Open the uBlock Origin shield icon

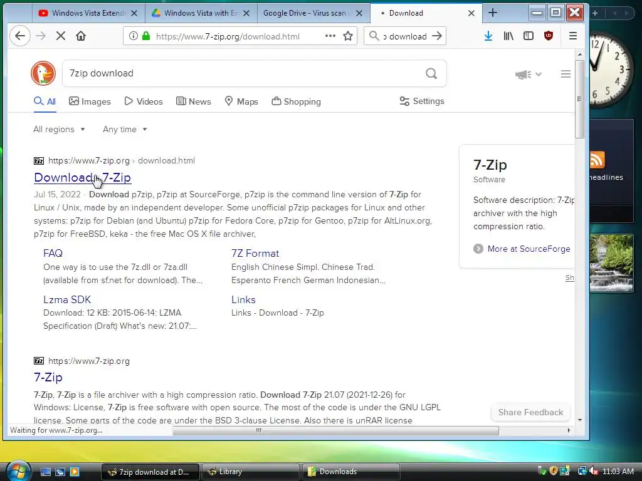[x=548, y=36]
